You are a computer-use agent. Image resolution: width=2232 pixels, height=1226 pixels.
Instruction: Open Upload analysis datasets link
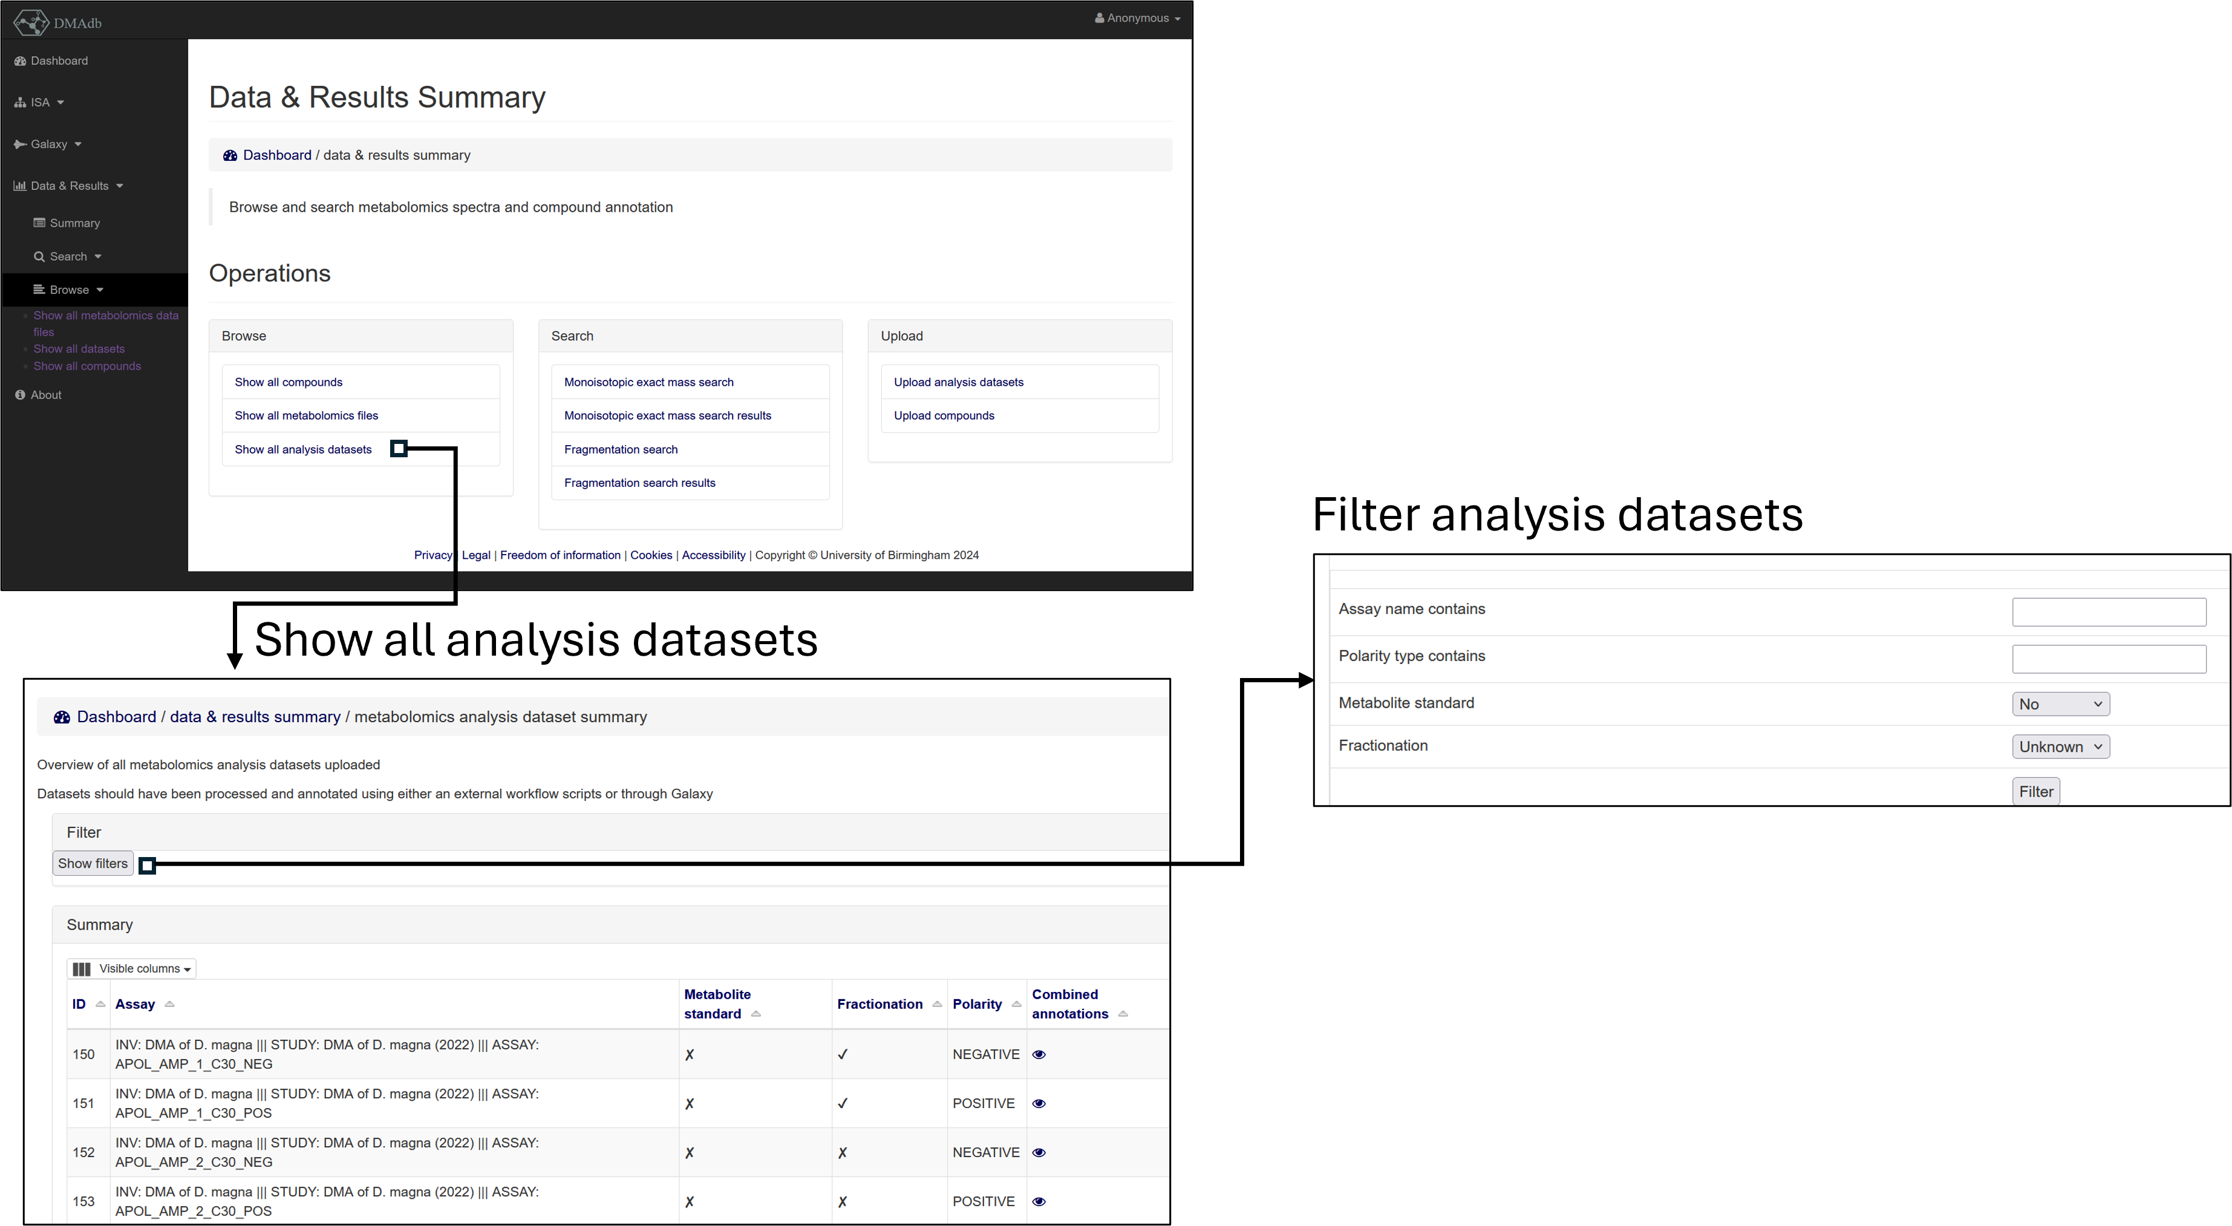(958, 382)
